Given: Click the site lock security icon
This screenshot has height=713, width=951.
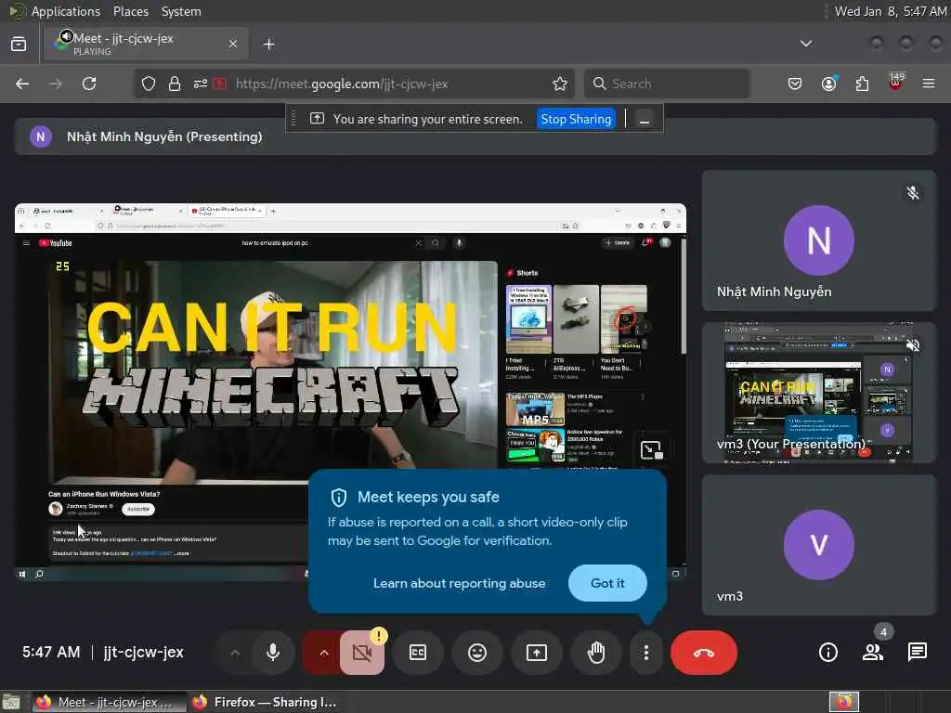Looking at the screenshot, I should pos(175,84).
